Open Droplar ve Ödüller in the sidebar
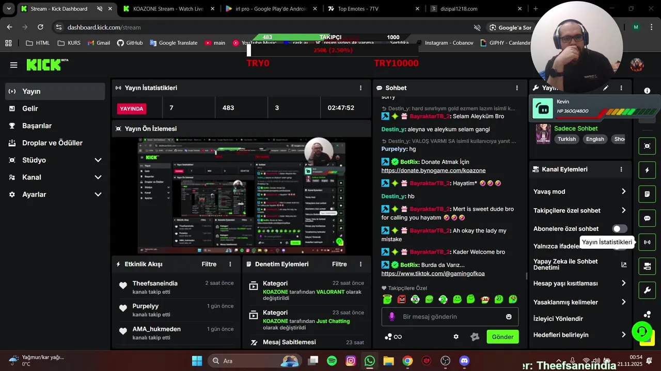 [55, 143]
